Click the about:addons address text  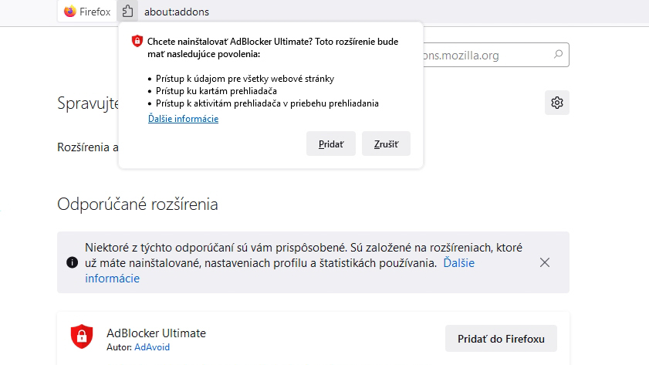click(x=177, y=12)
